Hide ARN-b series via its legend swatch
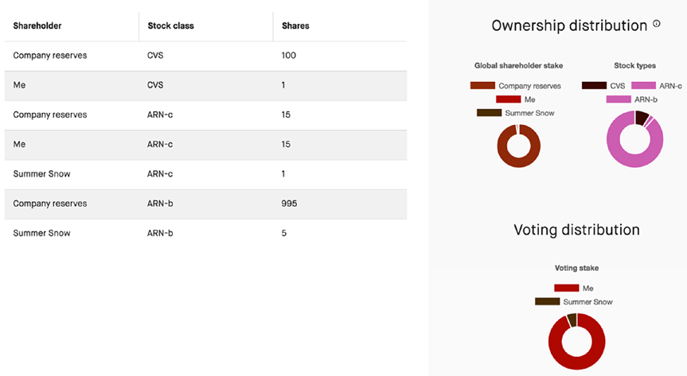The height and width of the screenshot is (376, 687). tap(619, 99)
